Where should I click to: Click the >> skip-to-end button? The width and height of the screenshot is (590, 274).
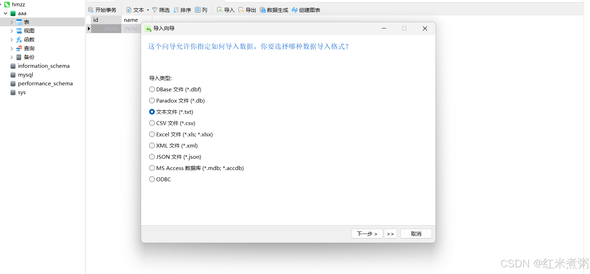391,234
